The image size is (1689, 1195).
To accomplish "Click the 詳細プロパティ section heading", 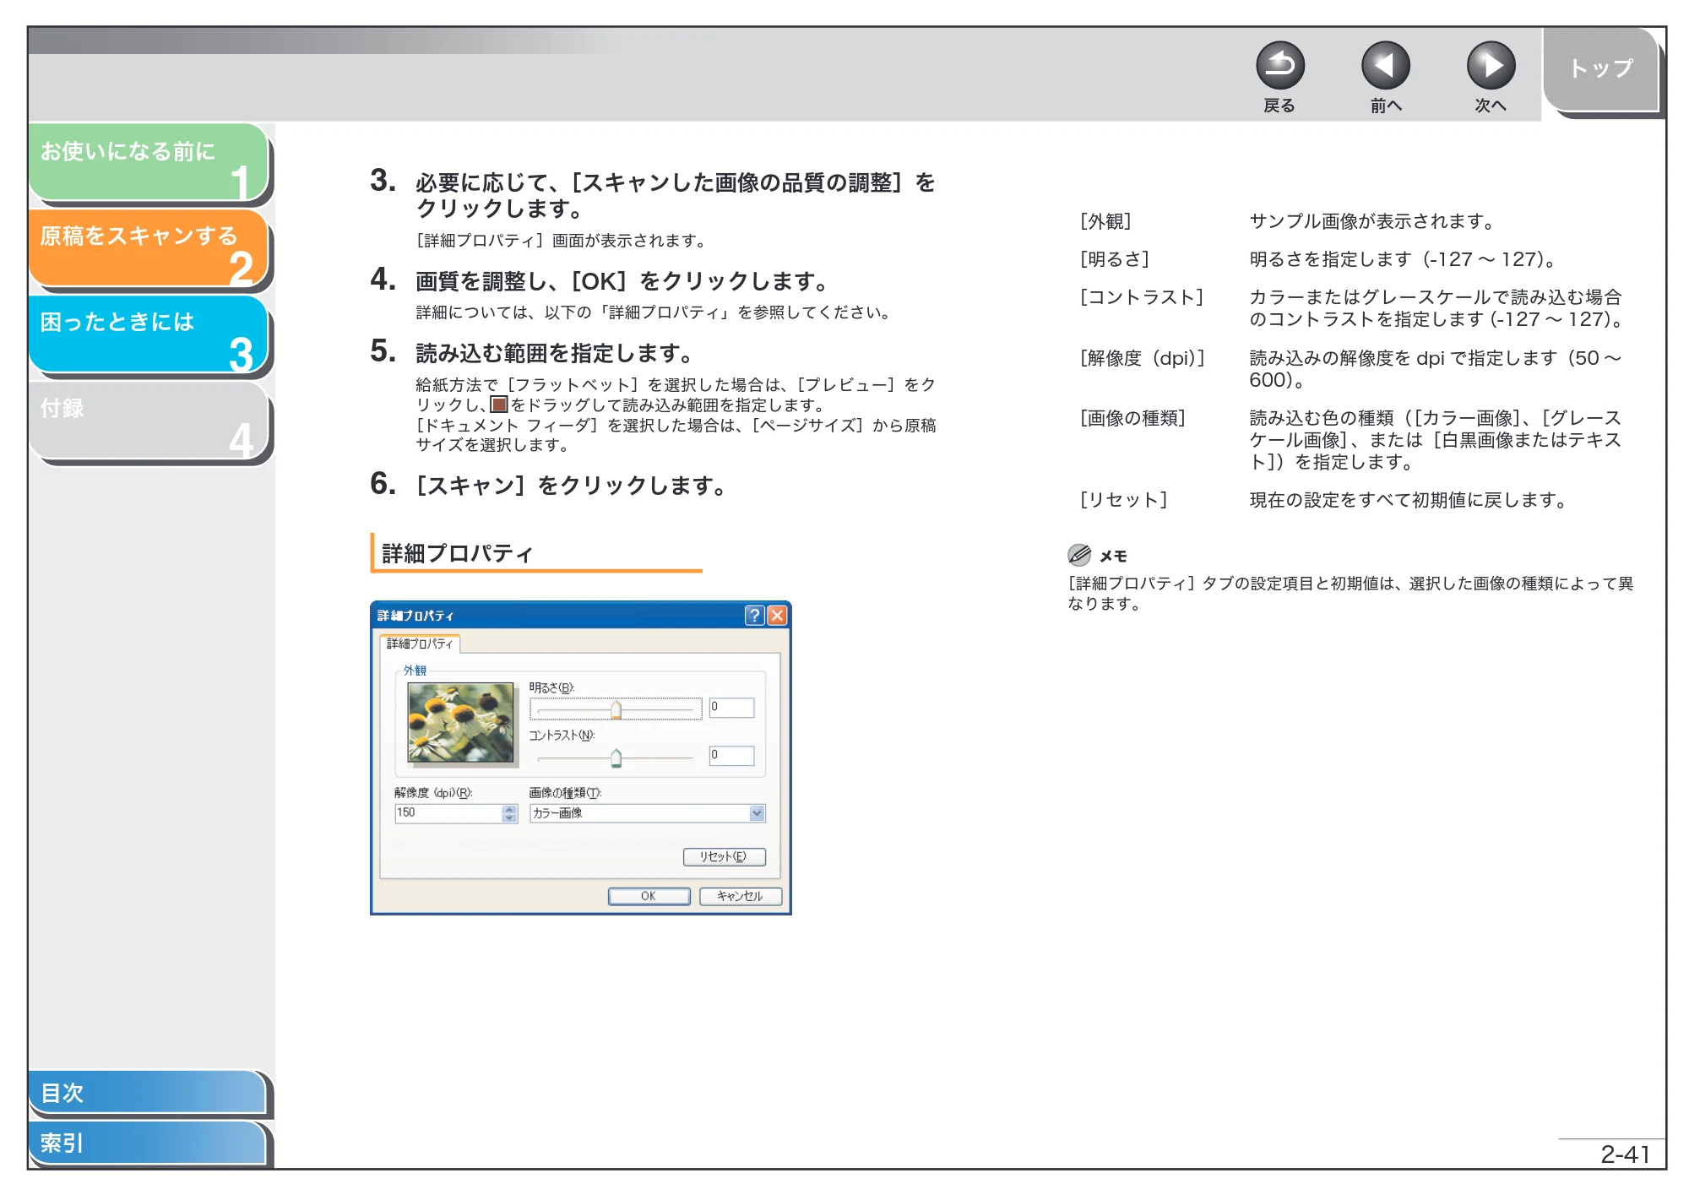I will (x=457, y=553).
